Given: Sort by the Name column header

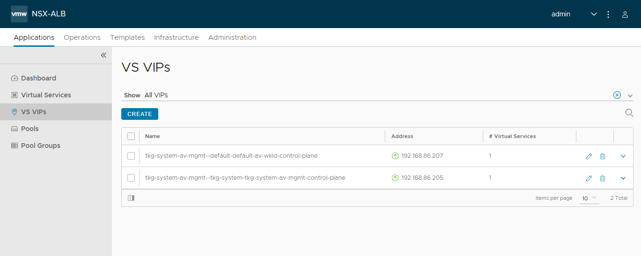Looking at the screenshot, I should (153, 136).
